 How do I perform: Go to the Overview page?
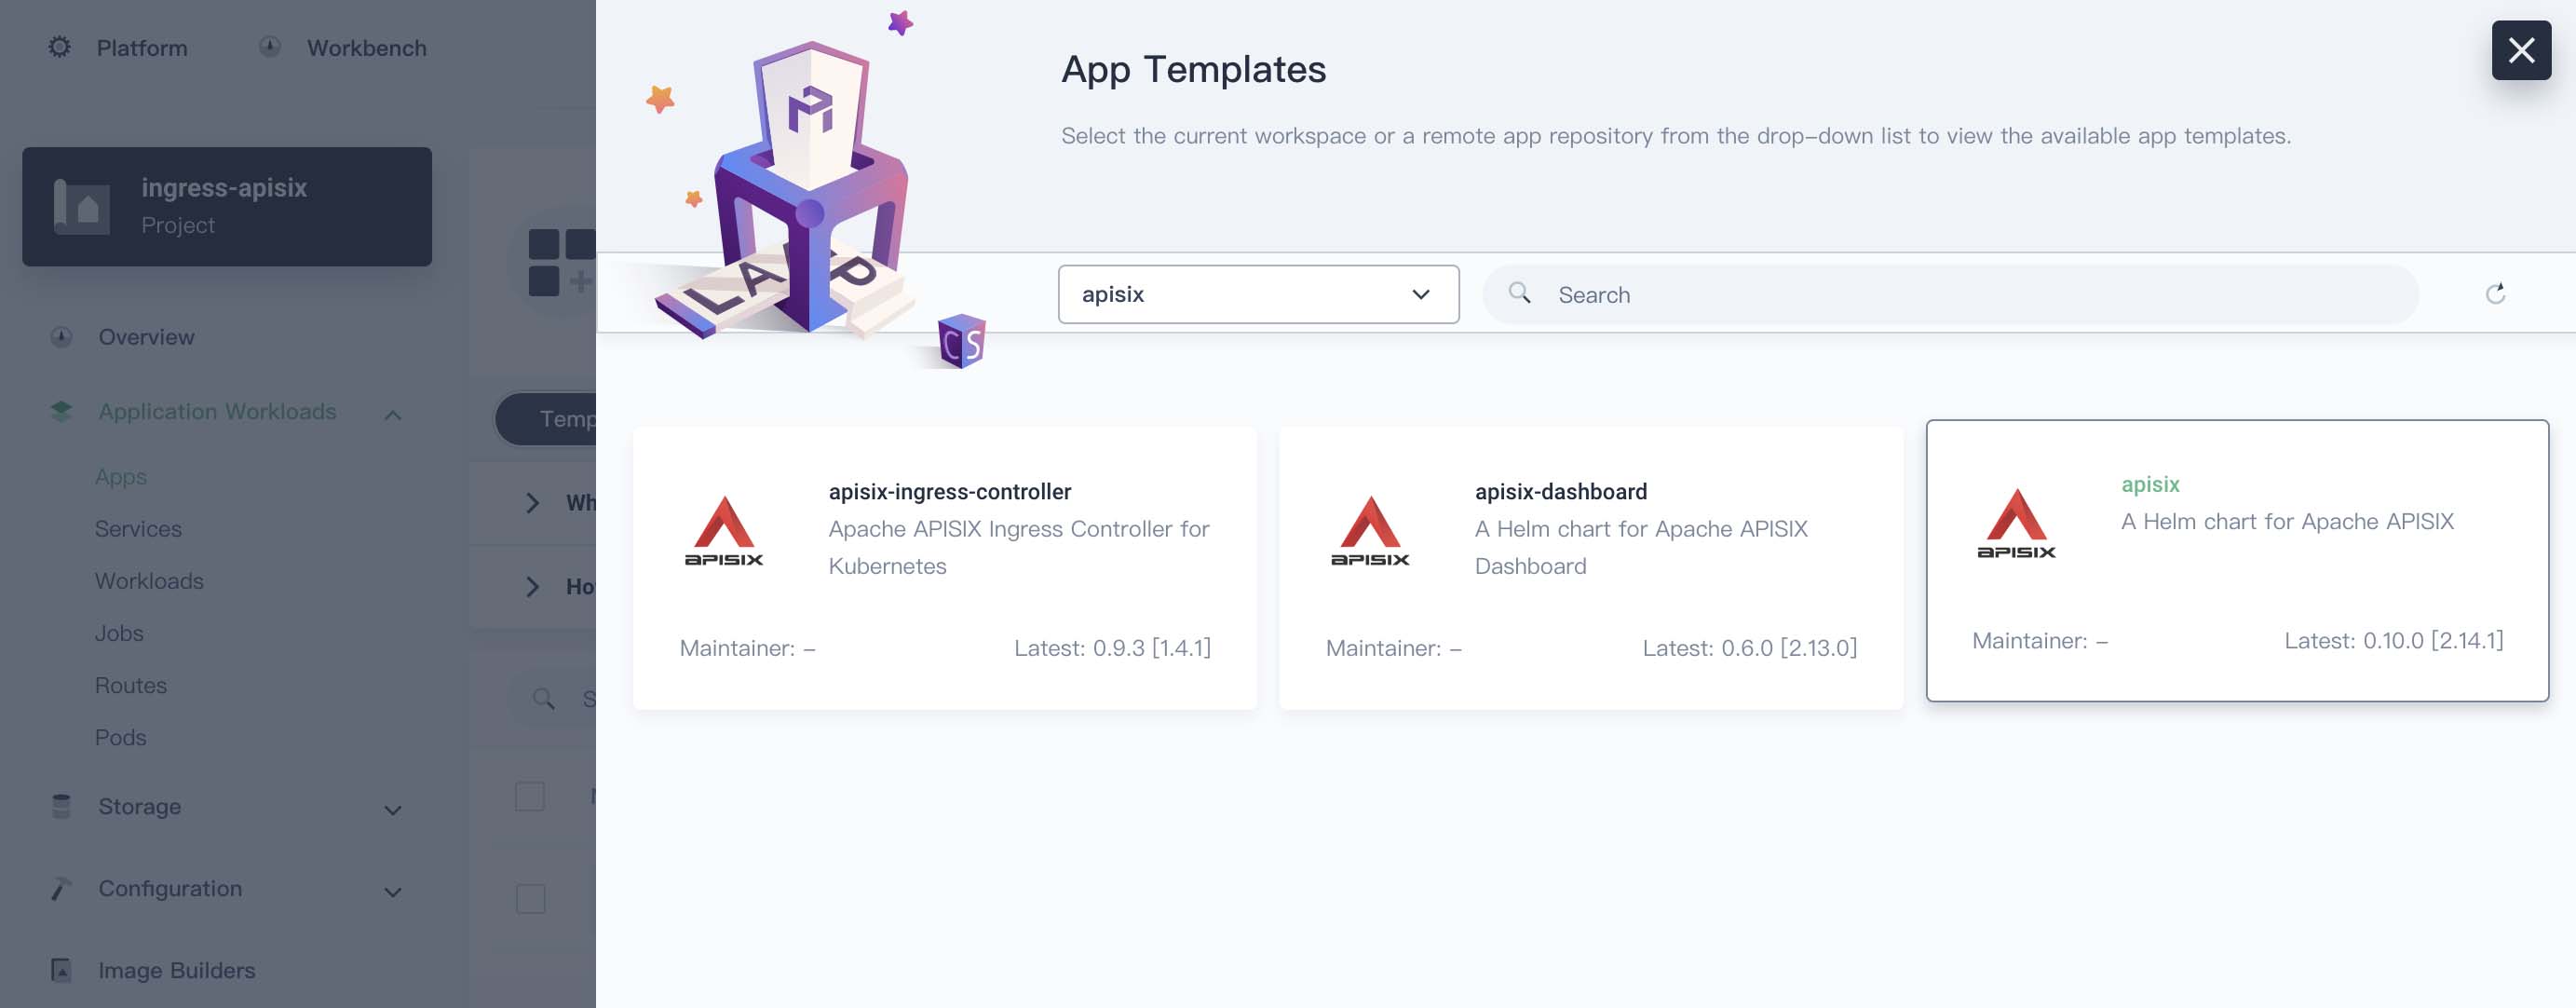[x=146, y=337]
